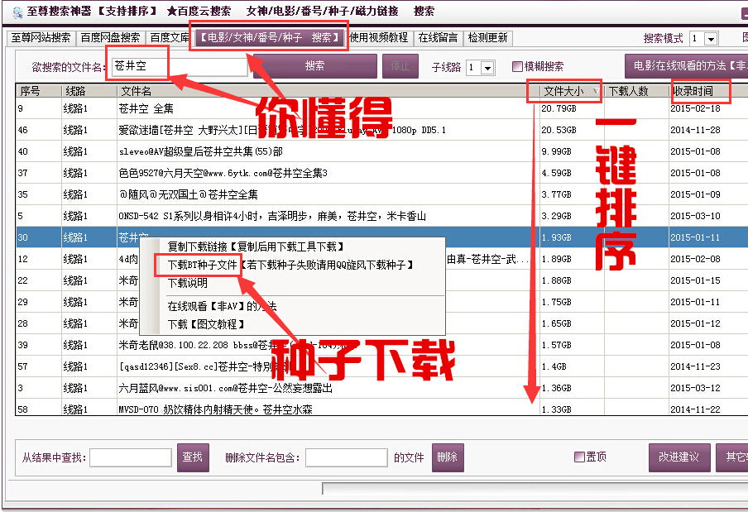Open the 使用视频教程 tab
This screenshot has height=512, width=748.
[378, 38]
